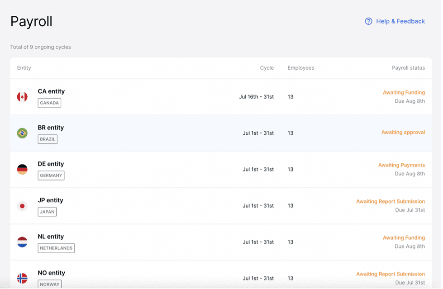Click the NETHERLANDS country tag
The height and width of the screenshot is (289, 443).
tap(56, 248)
